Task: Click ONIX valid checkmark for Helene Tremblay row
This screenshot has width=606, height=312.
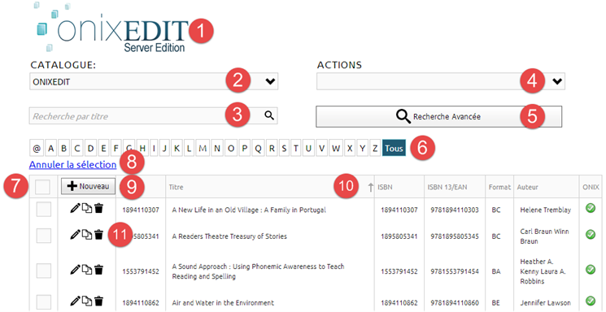Action: (x=591, y=209)
